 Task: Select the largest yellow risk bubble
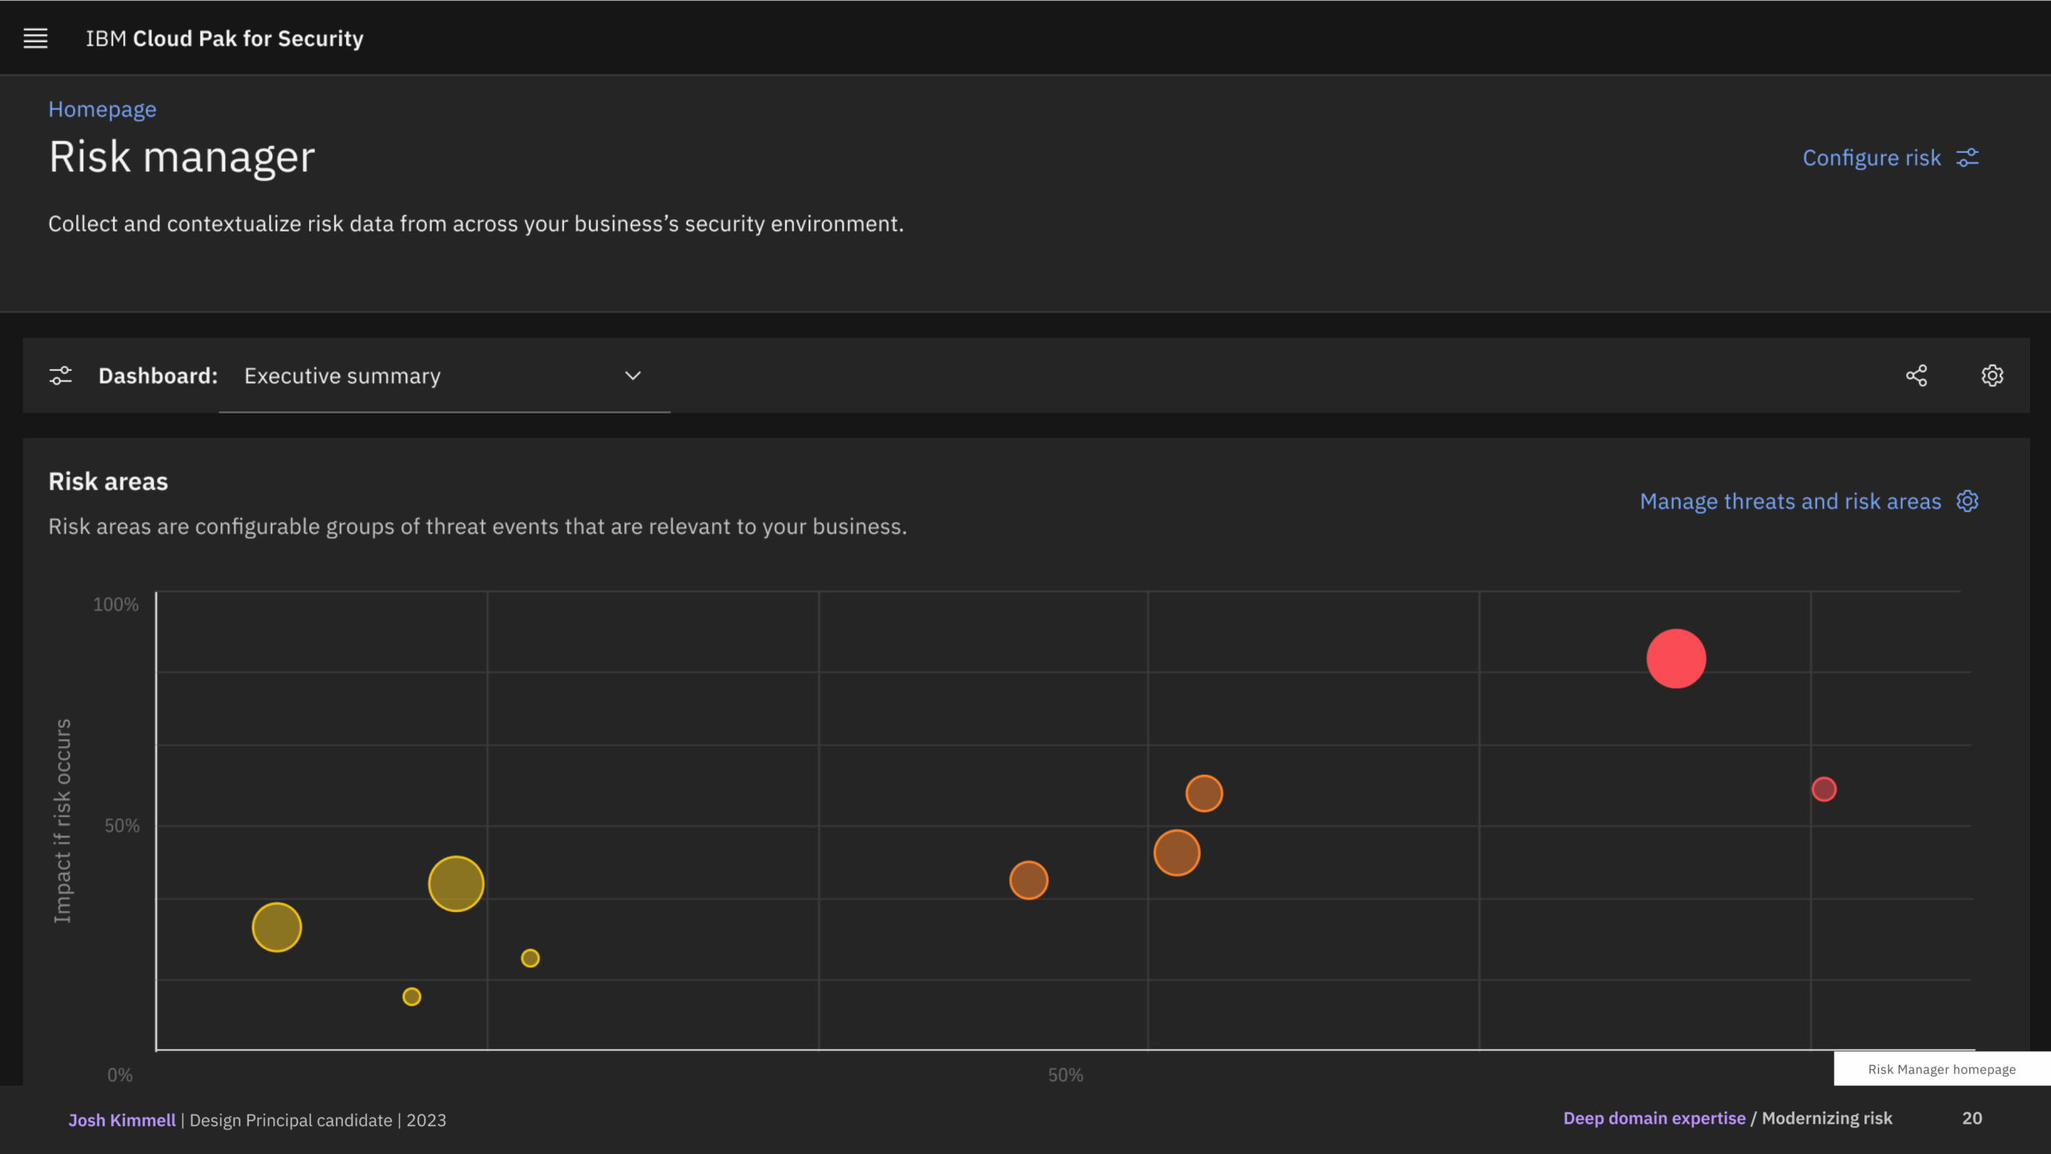pyautogui.click(x=456, y=884)
